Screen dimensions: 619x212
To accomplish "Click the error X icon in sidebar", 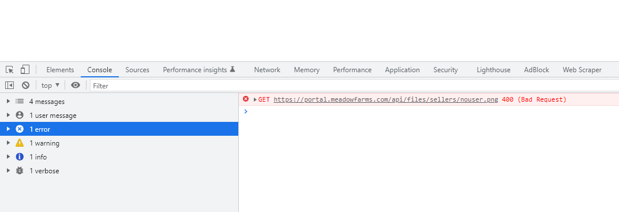I will (20, 129).
